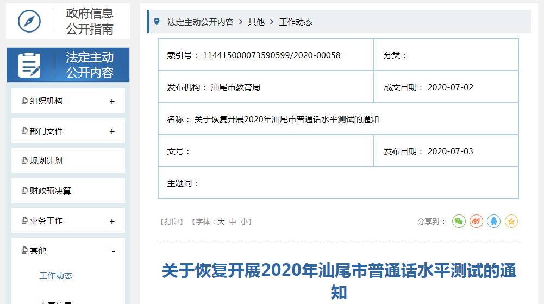544x304 pixels.
Task: Expand the 业务工作 section with plus sign
Action: 112,221
